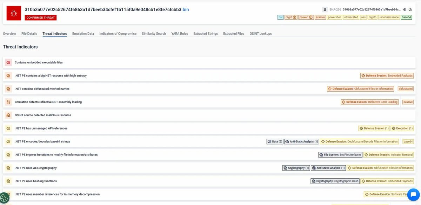
Task: Click the bat tag
Action: click(x=280, y=17)
